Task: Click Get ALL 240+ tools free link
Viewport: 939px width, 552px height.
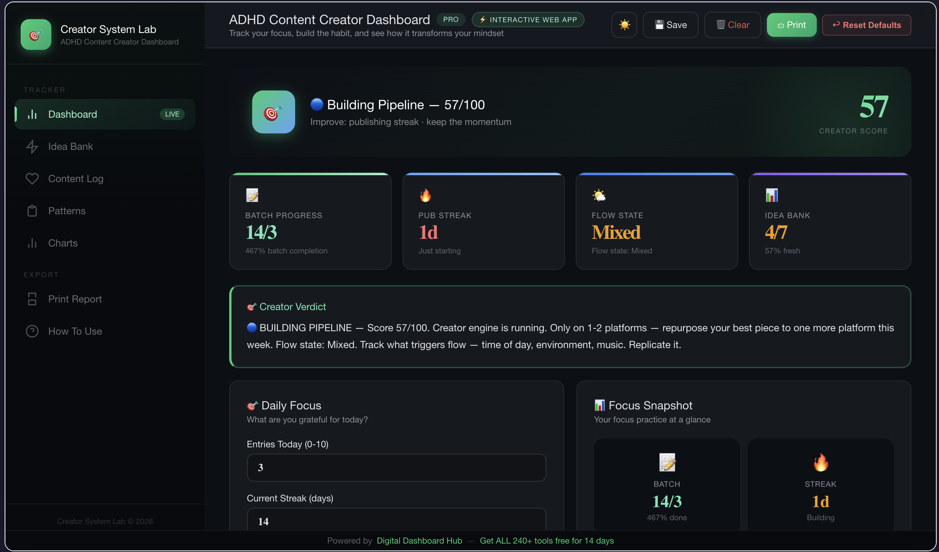Action: point(547,540)
